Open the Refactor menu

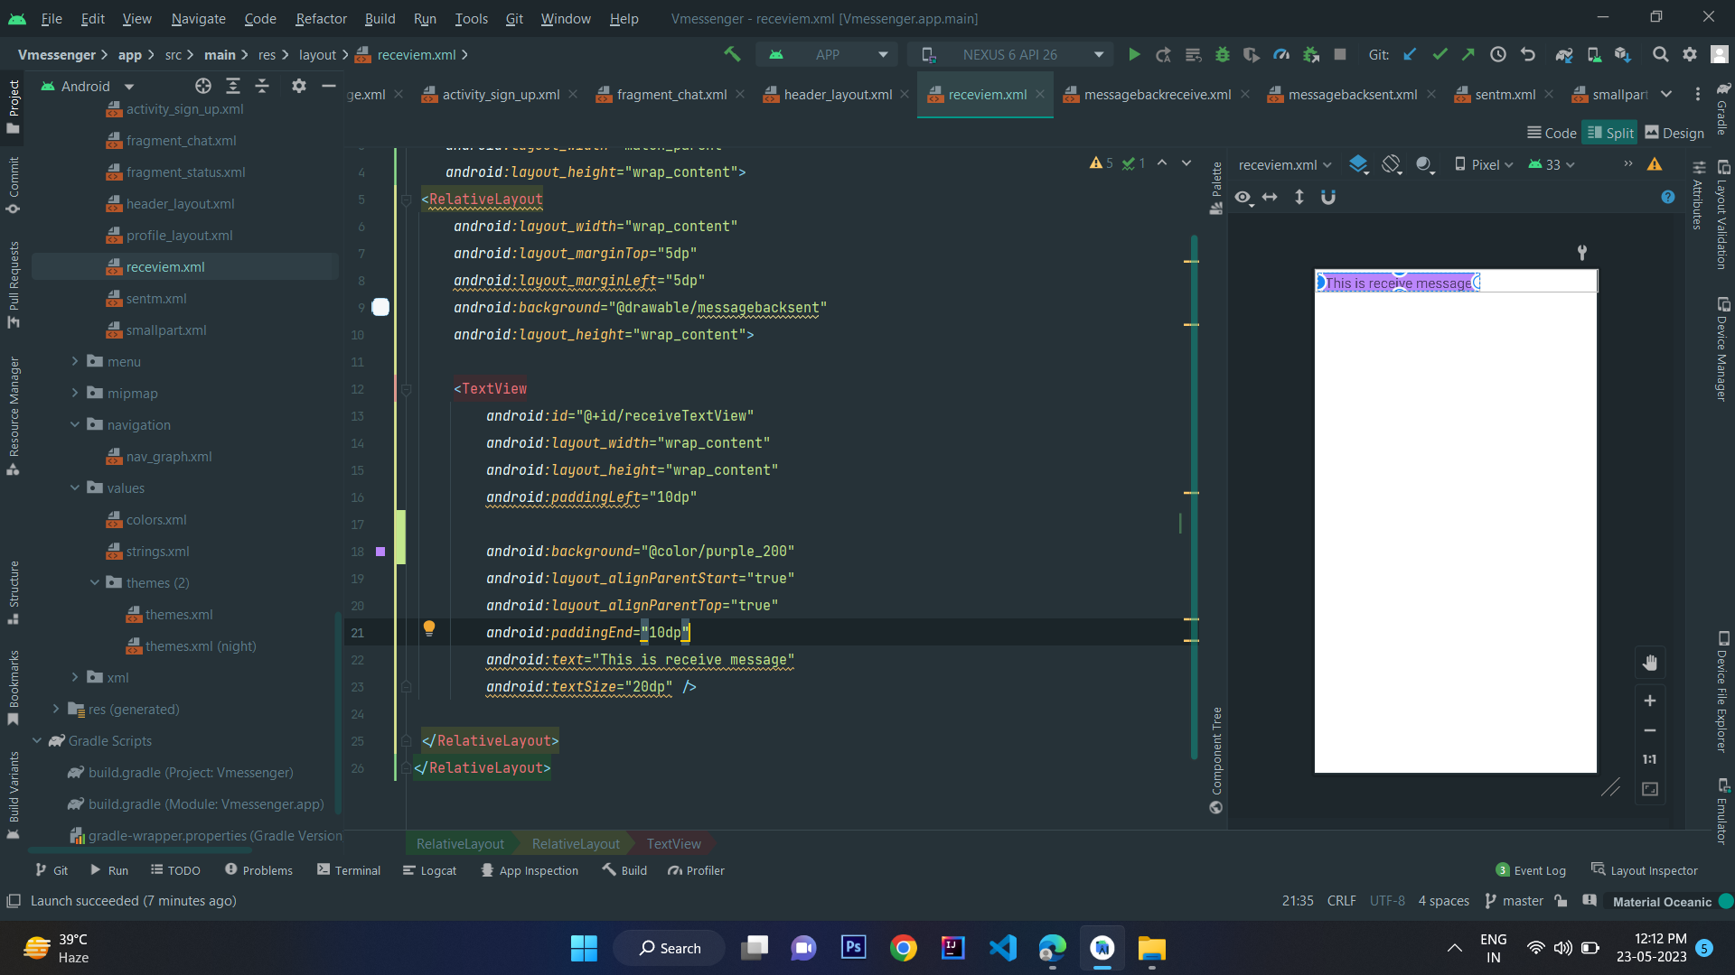pos(321,18)
